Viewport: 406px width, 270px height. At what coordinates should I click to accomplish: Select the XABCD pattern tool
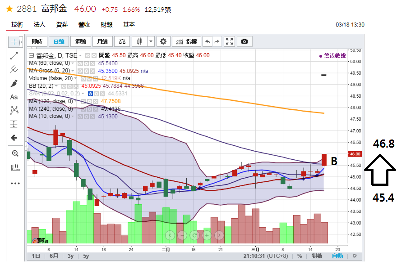tap(14, 110)
